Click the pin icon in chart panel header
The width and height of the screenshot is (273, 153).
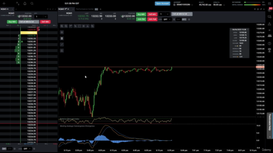pos(261,9)
